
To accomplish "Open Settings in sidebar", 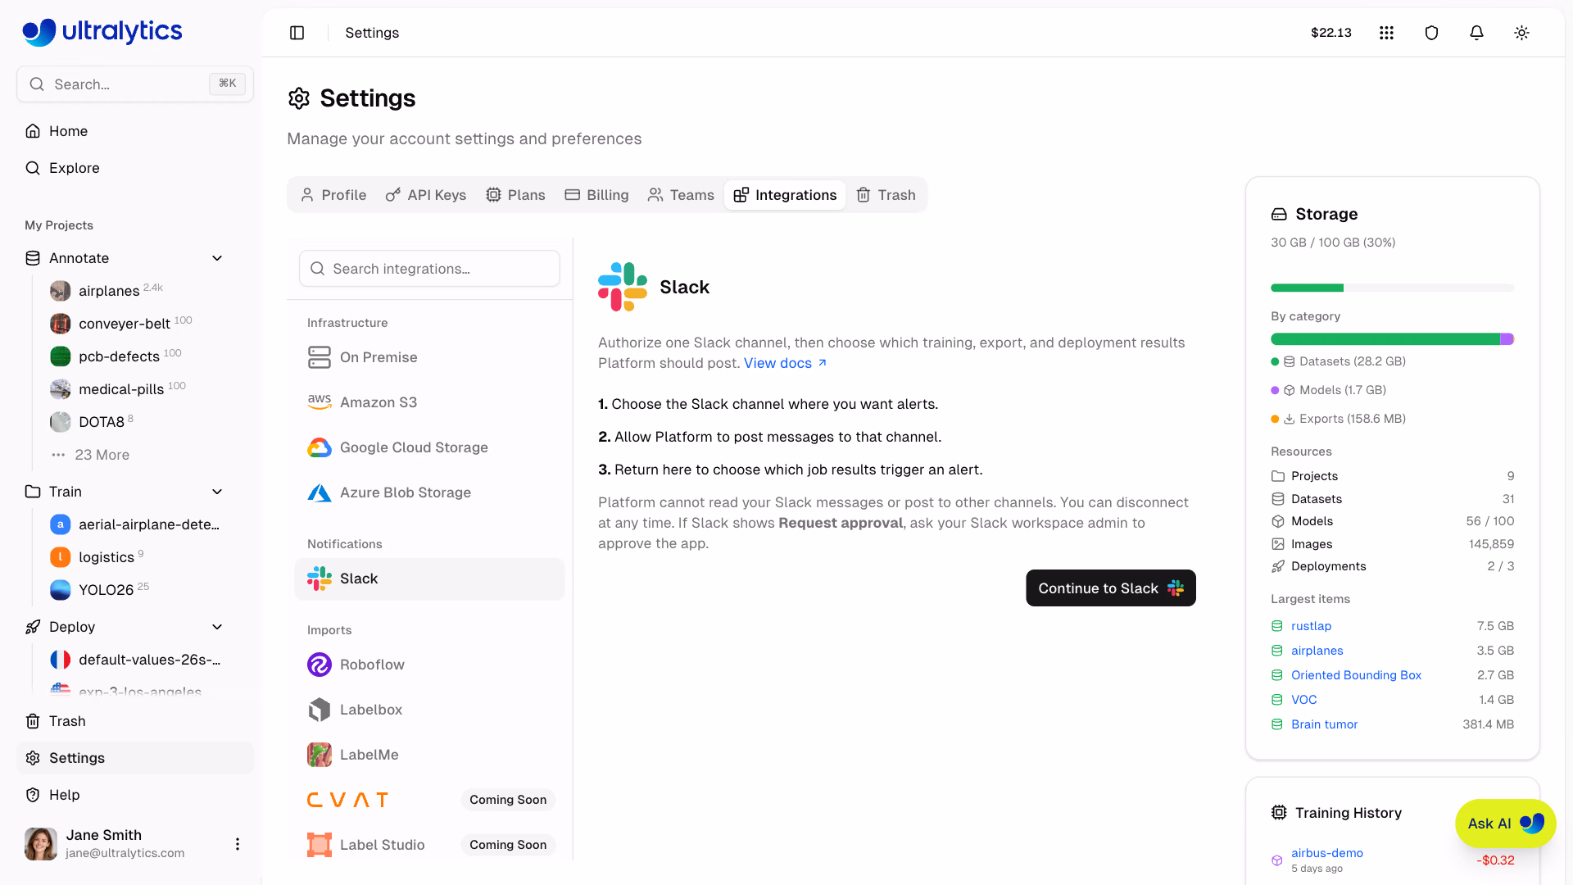I will pyautogui.click(x=135, y=758).
